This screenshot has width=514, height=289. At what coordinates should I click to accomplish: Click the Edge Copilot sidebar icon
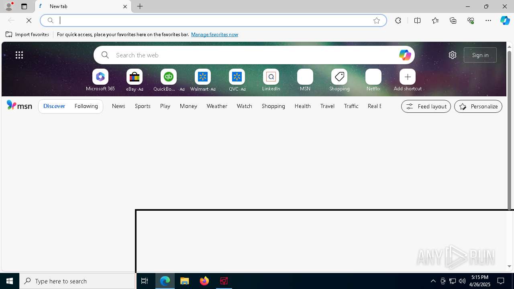pyautogui.click(x=505, y=20)
